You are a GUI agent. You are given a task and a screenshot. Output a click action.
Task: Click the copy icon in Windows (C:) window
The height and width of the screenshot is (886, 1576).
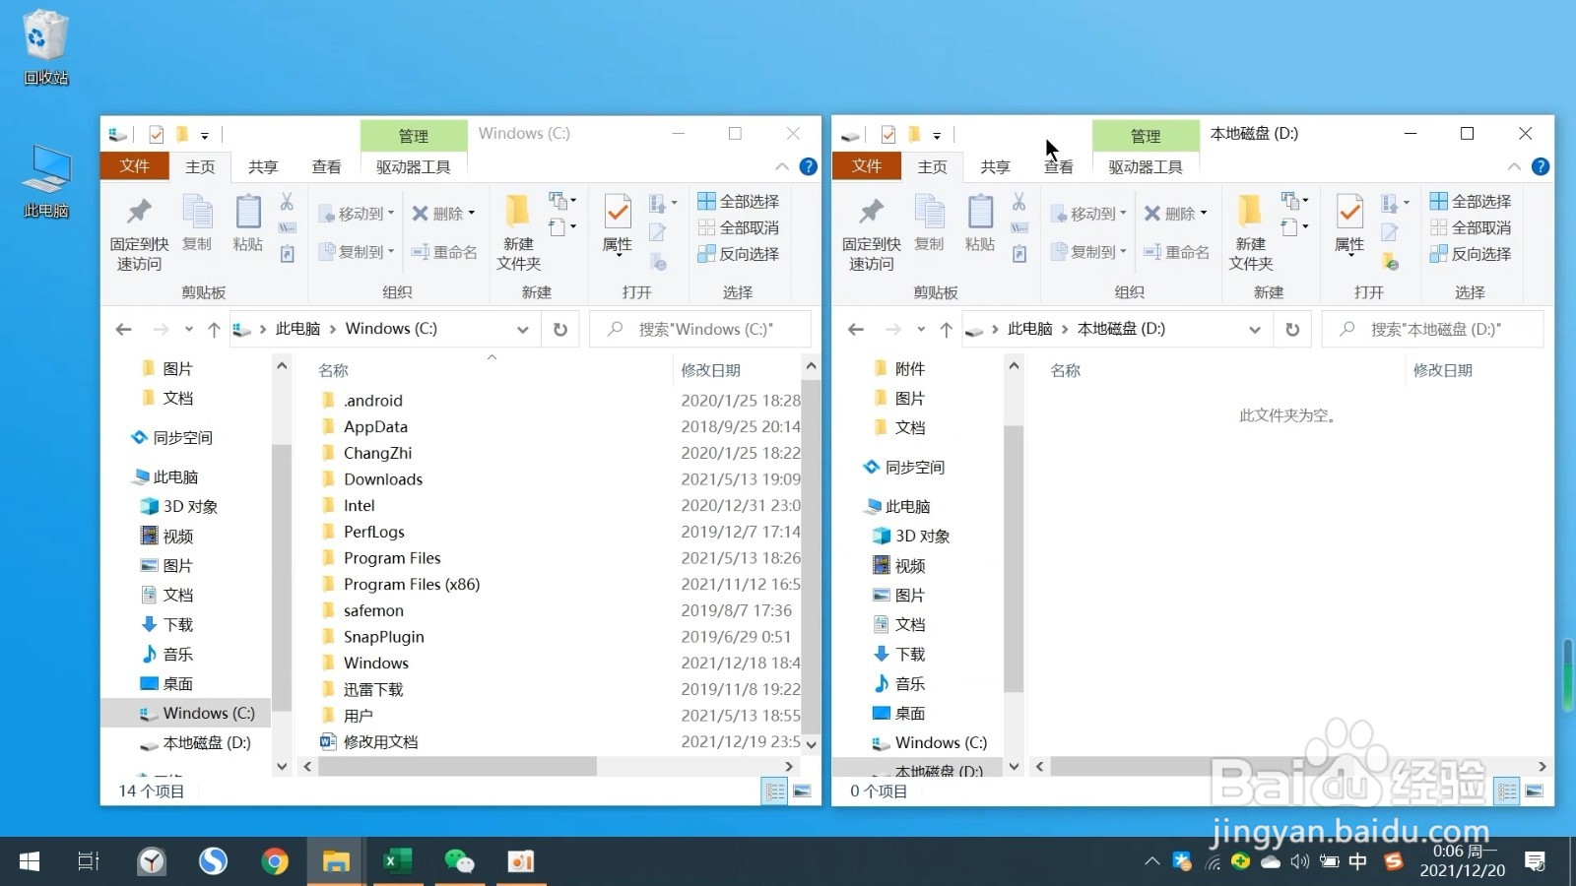(x=197, y=222)
